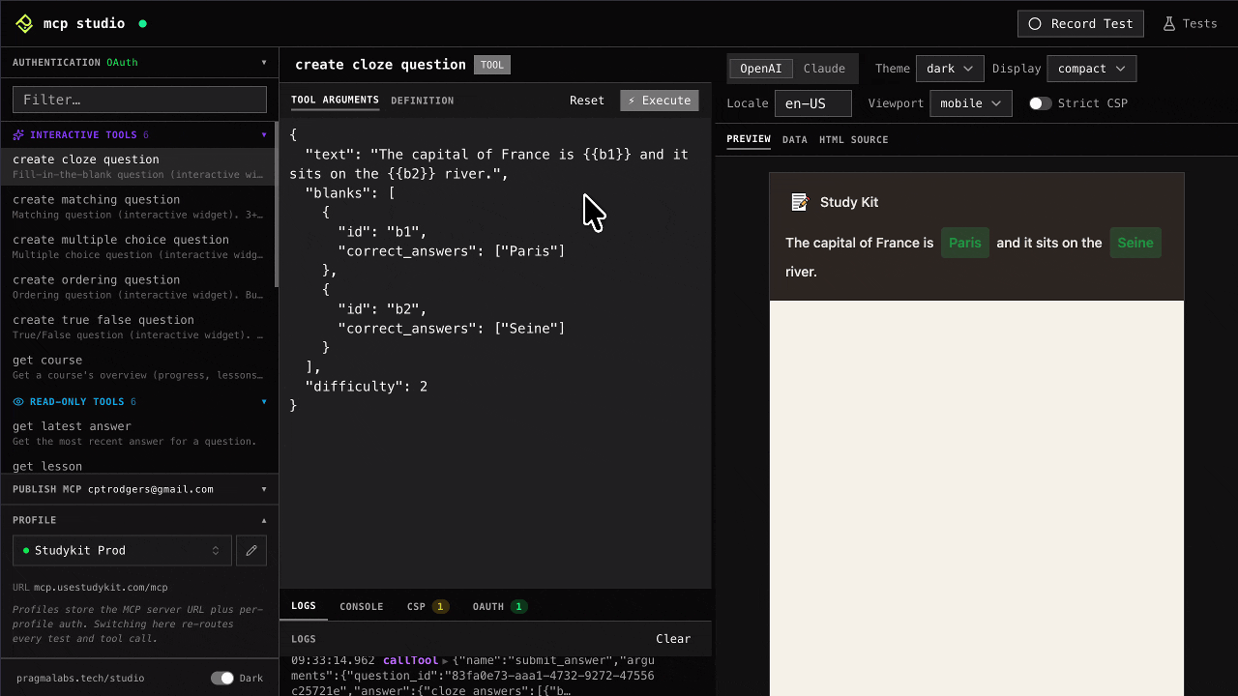Click the Record Test button
This screenshot has width=1238, height=696.
point(1080,23)
